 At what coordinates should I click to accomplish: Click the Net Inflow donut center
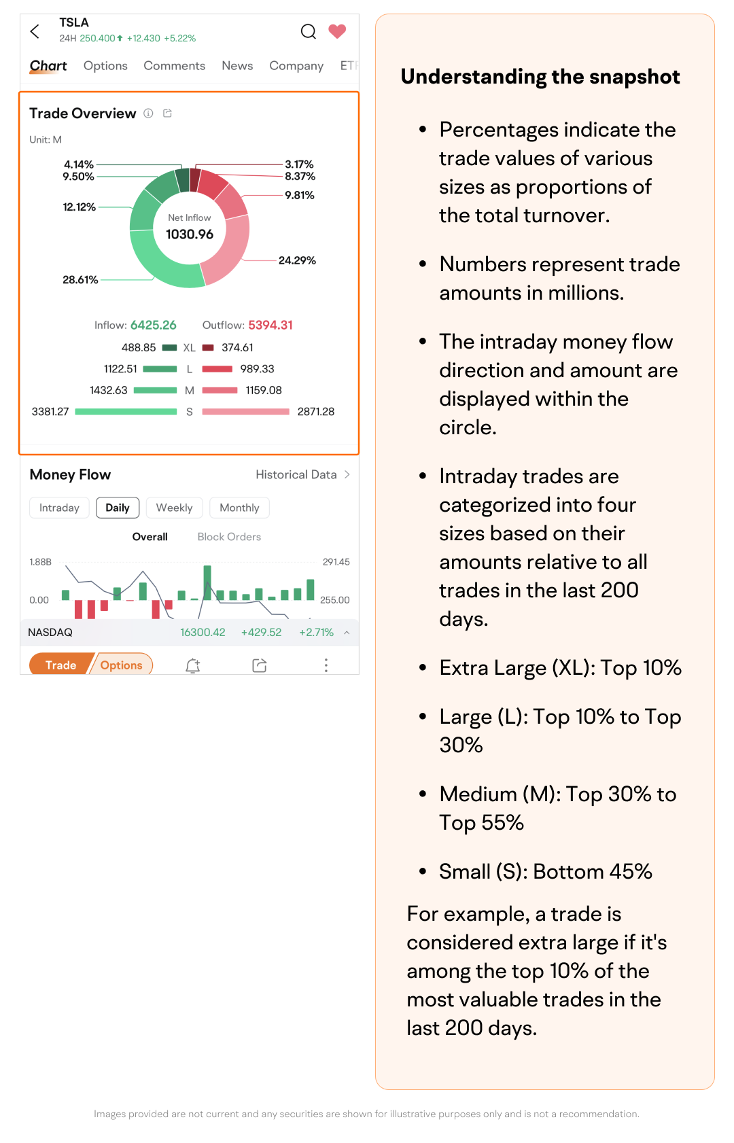click(190, 228)
